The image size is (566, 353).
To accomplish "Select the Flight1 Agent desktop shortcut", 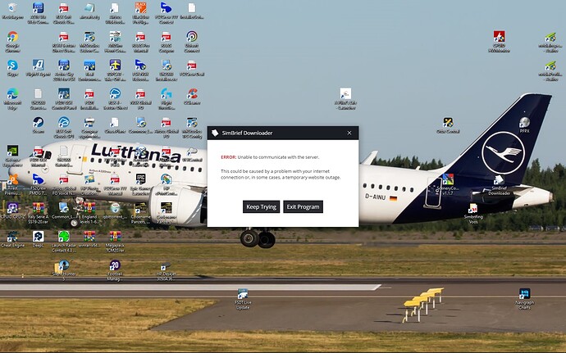I will click(38, 68).
